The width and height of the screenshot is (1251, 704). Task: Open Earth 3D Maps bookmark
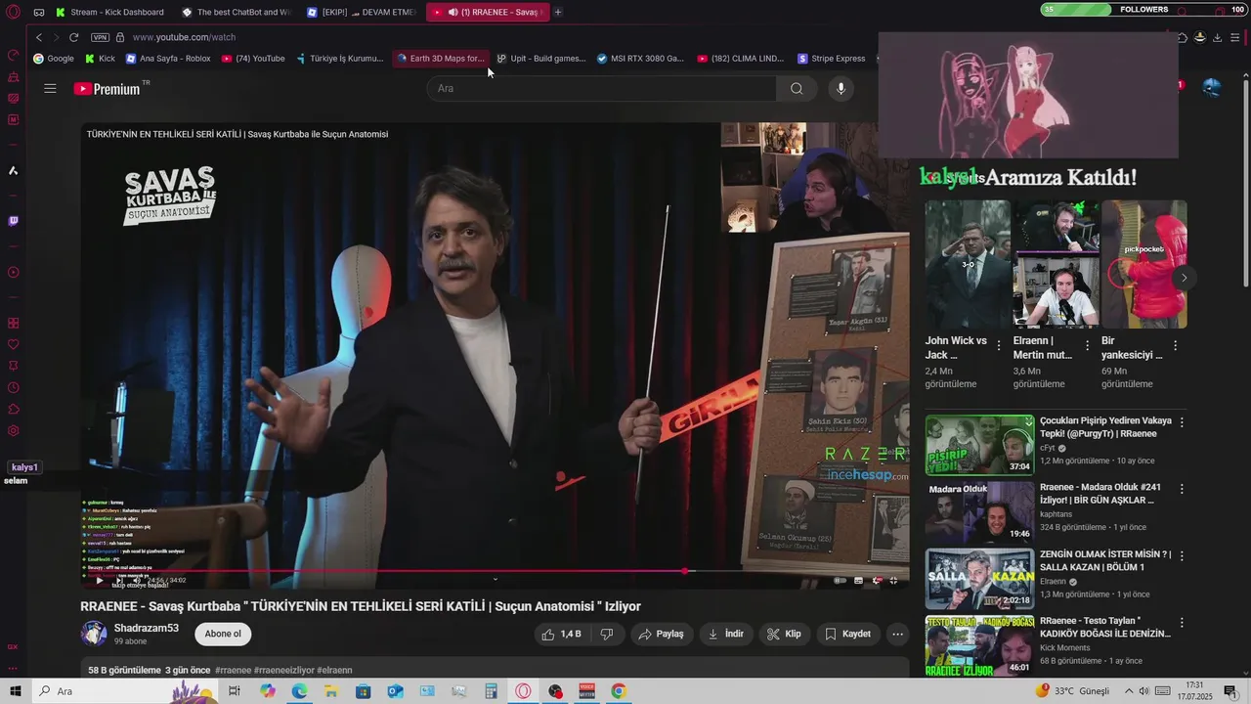tap(440, 59)
